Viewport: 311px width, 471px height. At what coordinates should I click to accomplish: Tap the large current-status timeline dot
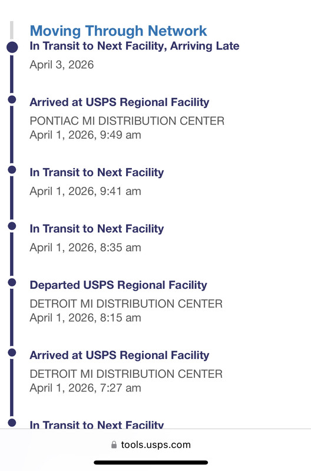click(x=12, y=47)
